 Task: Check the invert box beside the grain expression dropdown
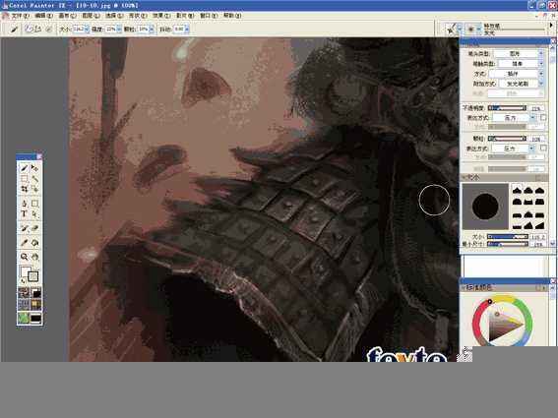(x=543, y=148)
